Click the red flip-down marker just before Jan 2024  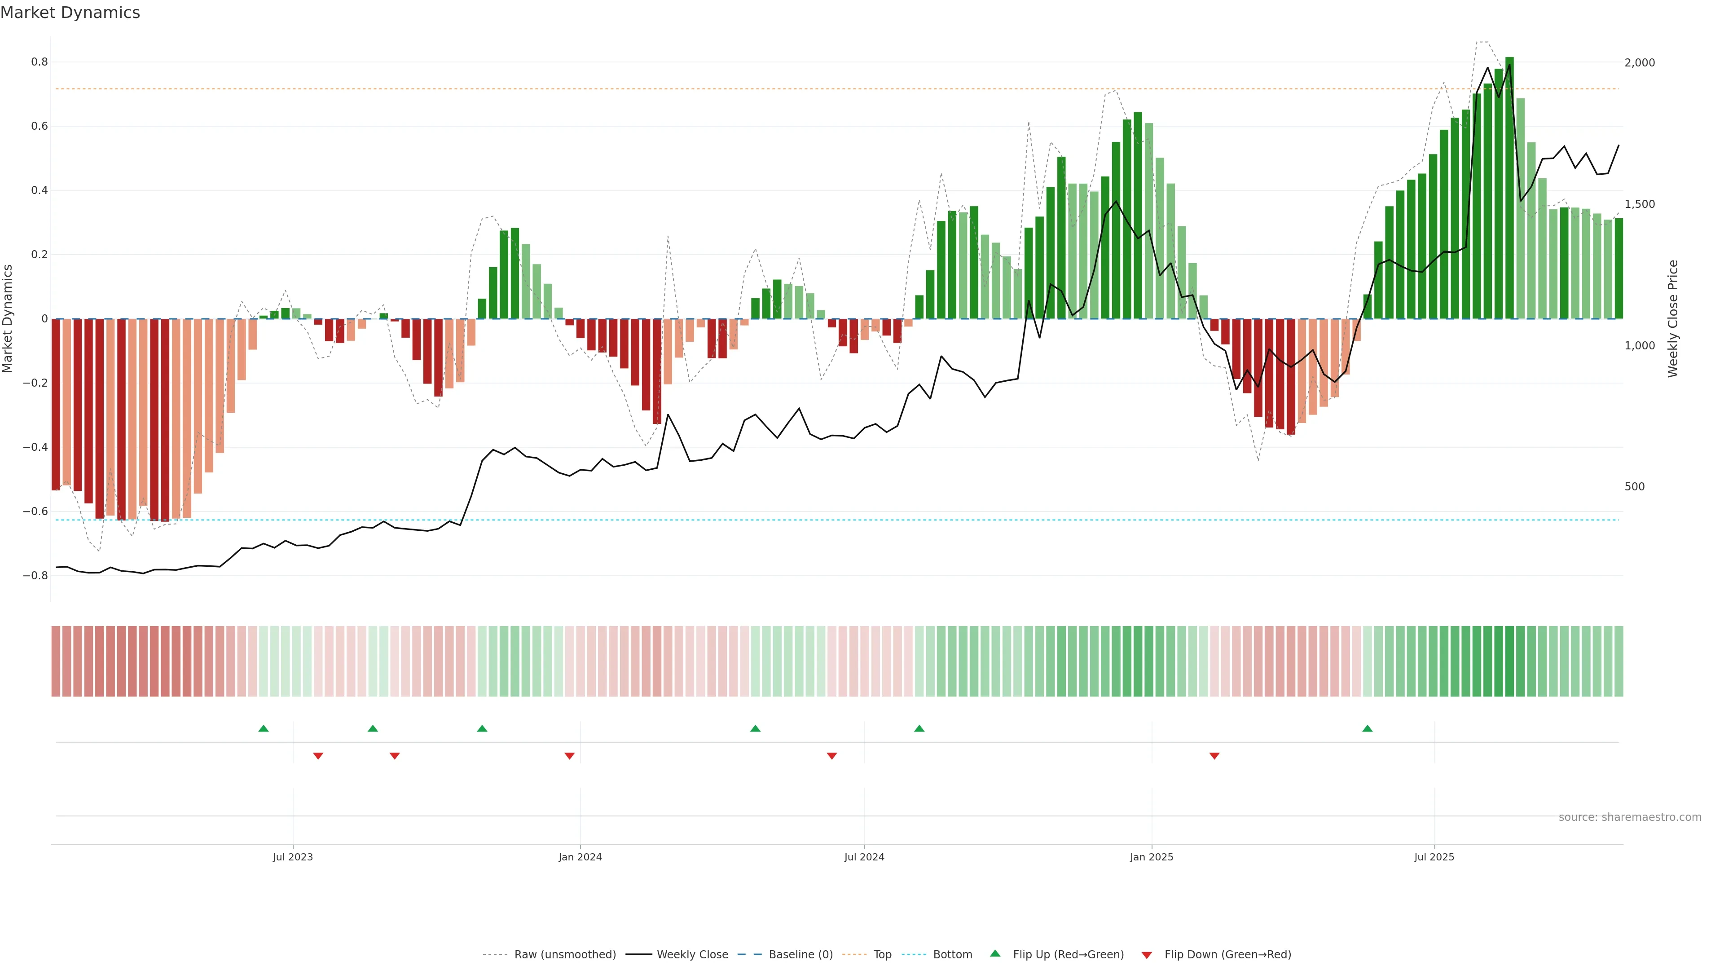pyautogui.click(x=570, y=756)
